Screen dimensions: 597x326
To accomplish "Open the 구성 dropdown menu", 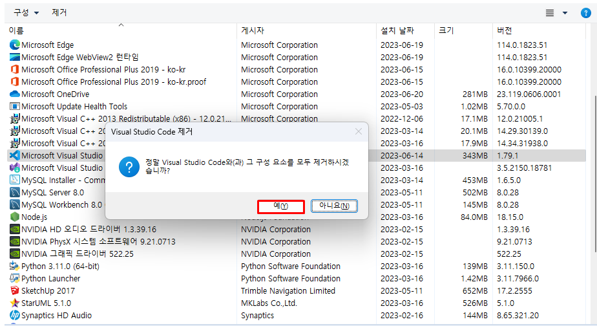I will pyautogui.click(x=26, y=12).
